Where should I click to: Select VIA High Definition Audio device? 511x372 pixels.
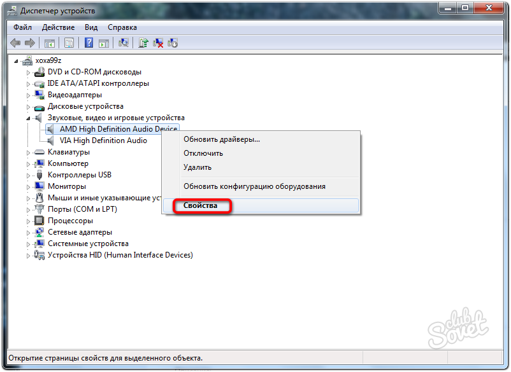tap(103, 141)
